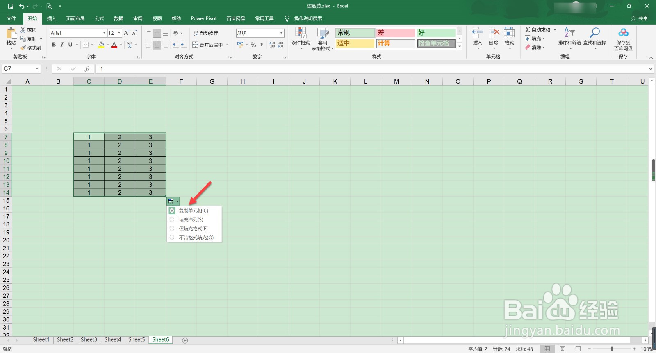Click the zoom slider handle
656x353 pixels.
pos(612,349)
